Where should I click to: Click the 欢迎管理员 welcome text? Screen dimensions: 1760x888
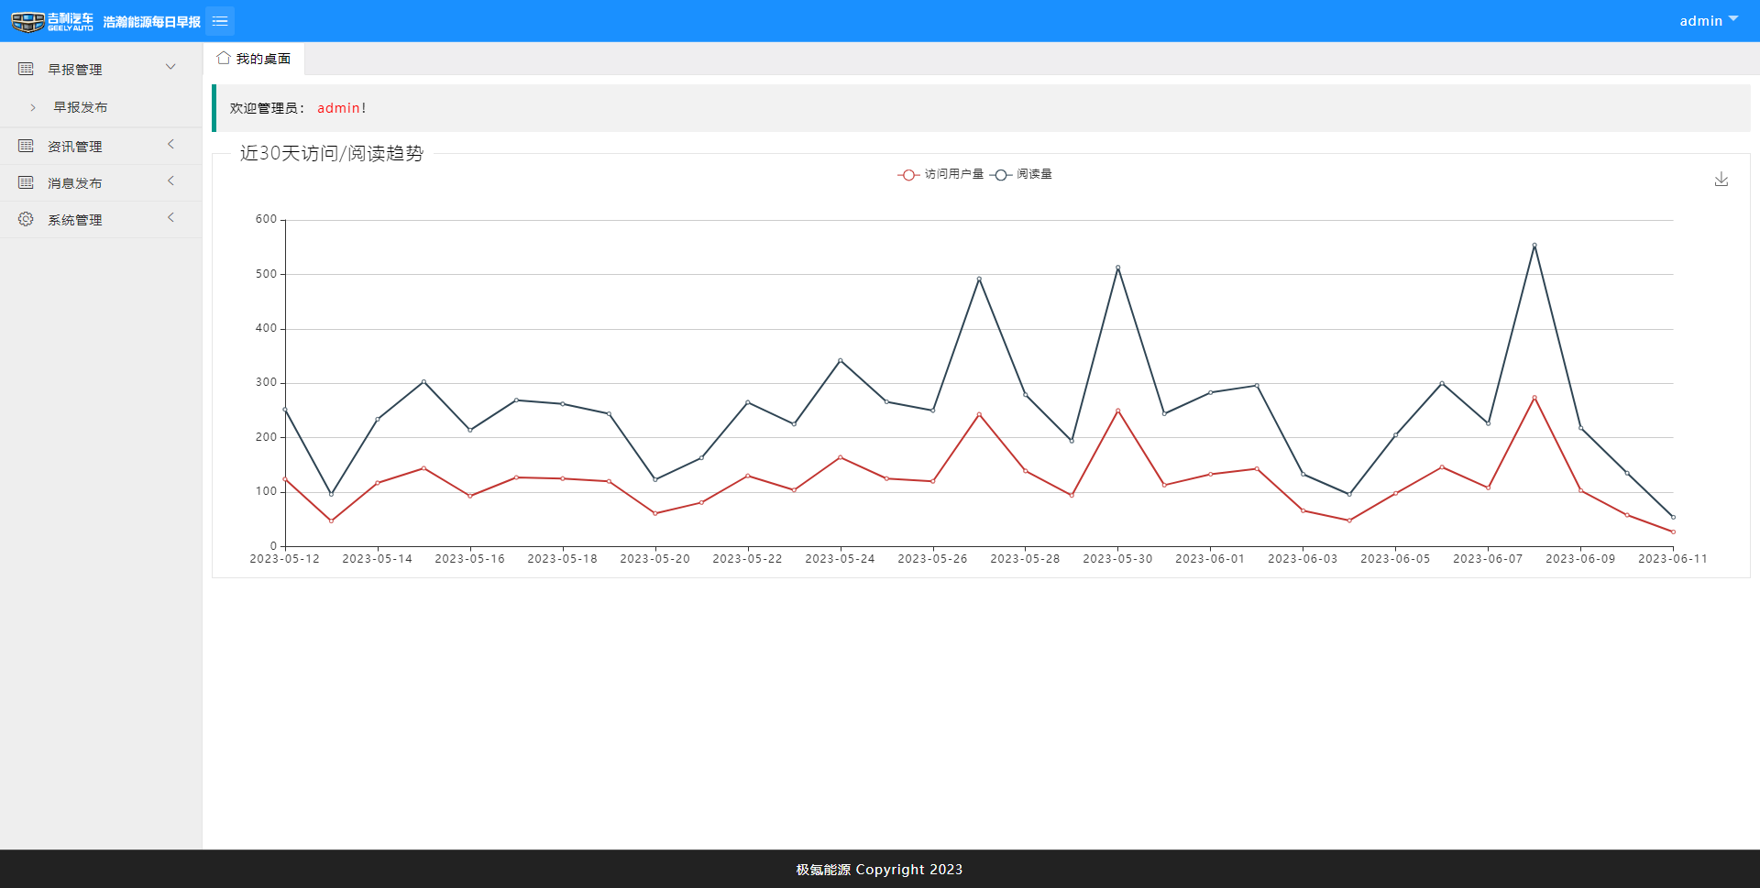click(x=267, y=108)
